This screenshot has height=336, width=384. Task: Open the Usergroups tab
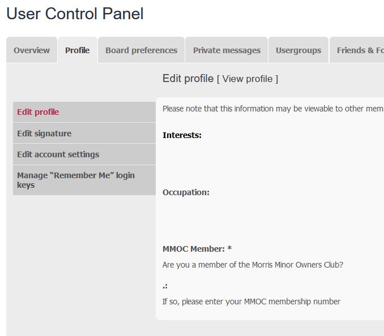(x=298, y=50)
